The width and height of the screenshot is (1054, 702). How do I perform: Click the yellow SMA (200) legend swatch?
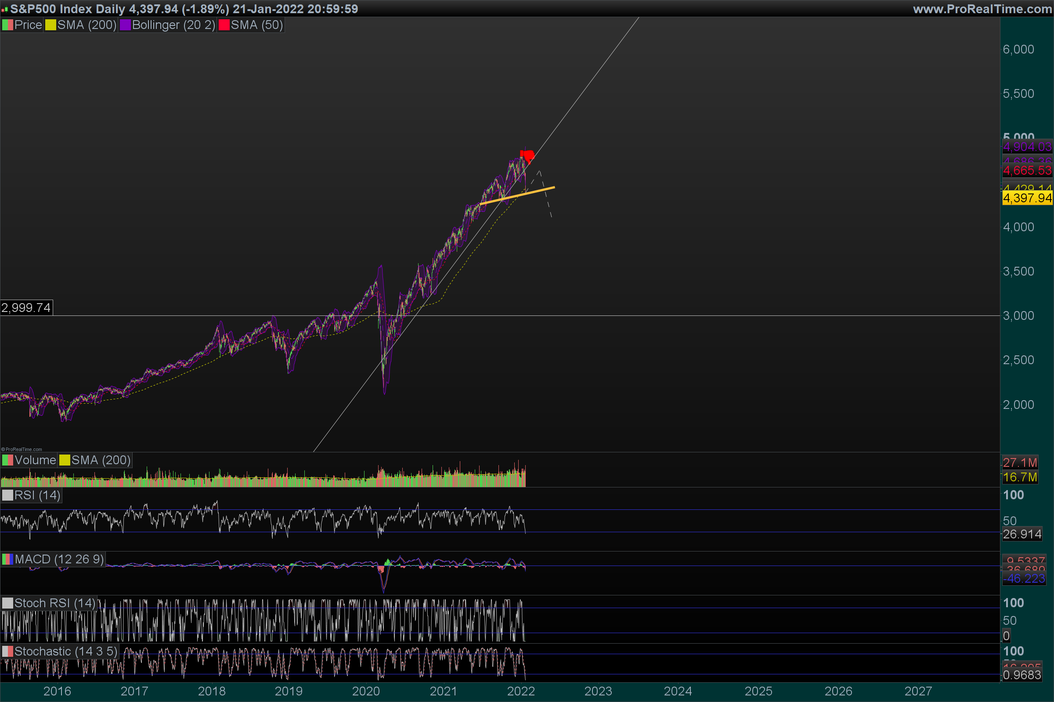point(51,25)
